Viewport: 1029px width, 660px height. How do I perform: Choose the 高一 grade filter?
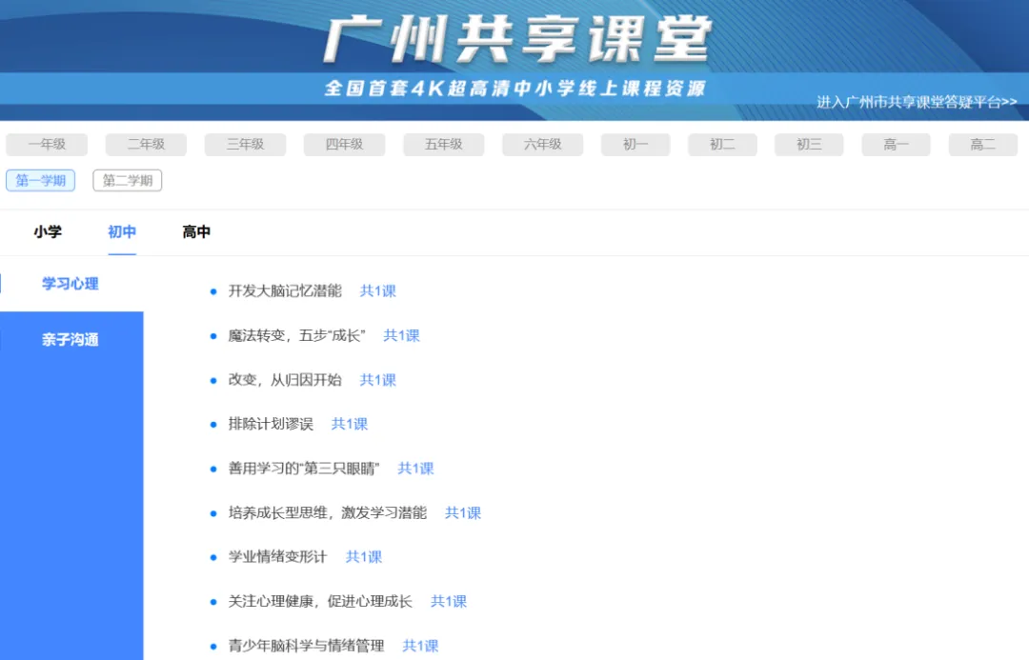coord(896,145)
